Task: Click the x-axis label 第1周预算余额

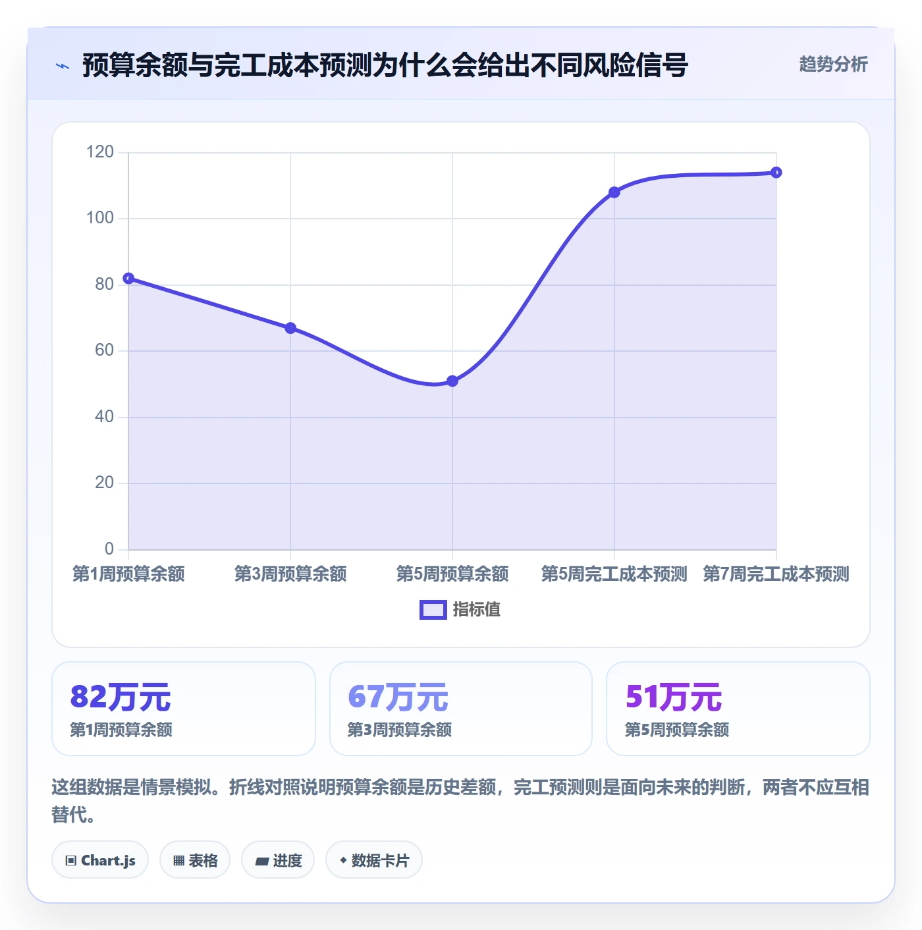Action: [128, 574]
